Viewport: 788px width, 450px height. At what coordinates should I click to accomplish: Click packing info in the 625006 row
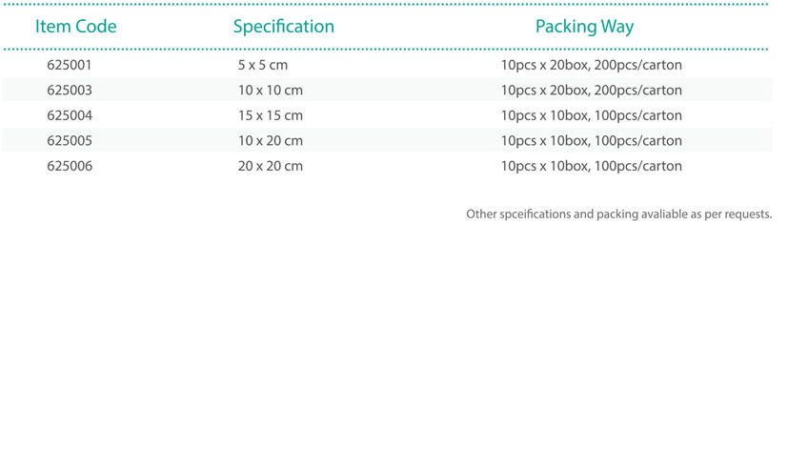[591, 166]
